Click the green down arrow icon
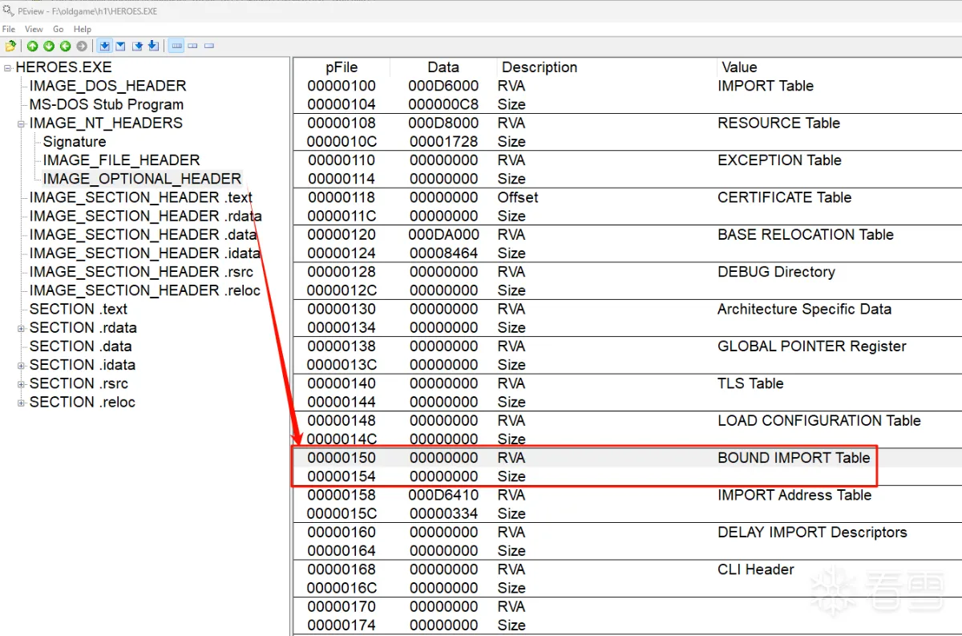This screenshot has width=962, height=636. point(49,46)
